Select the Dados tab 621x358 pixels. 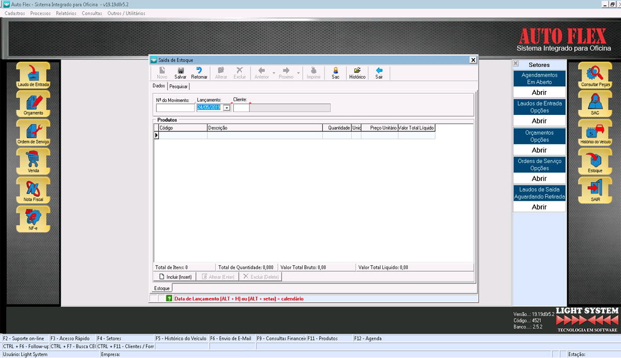click(159, 86)
